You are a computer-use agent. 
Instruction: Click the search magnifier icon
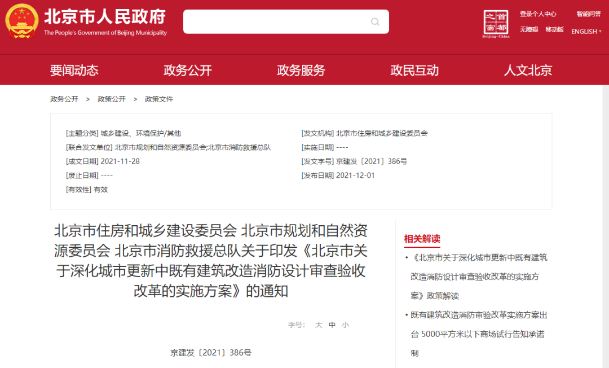point(375,22)
